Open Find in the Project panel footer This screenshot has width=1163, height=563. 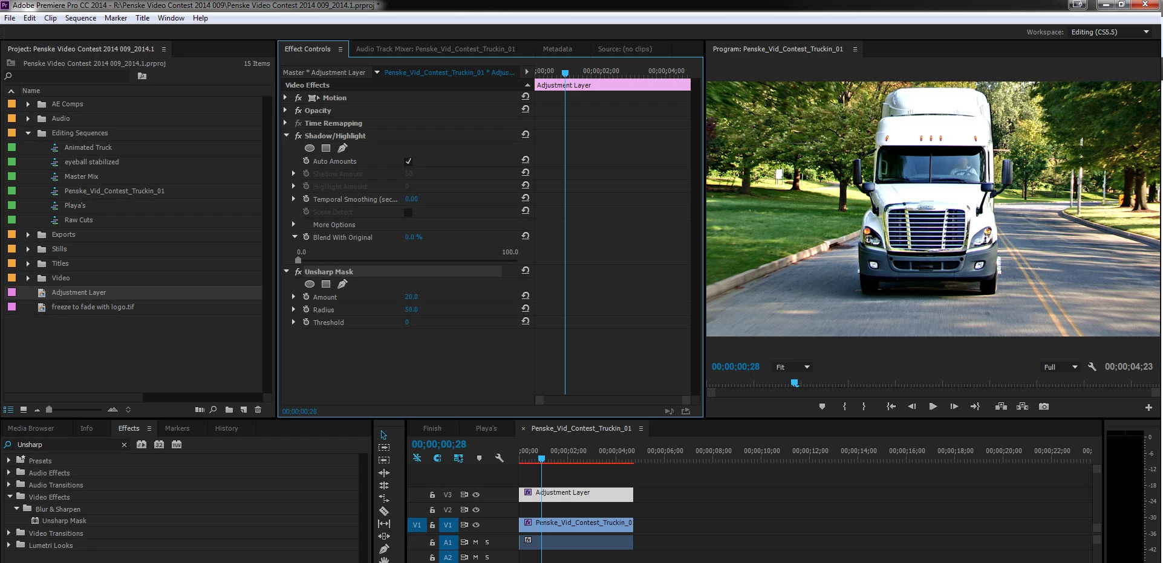coord(213,410)
